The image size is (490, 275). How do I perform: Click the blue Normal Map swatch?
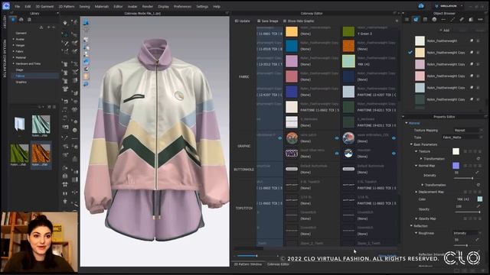456,166
